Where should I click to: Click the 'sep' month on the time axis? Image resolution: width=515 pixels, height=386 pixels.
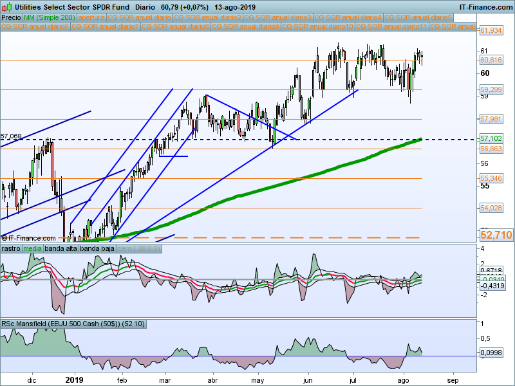click(453, 381)
